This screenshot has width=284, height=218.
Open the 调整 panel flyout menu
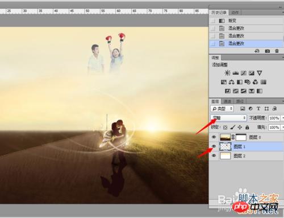pos(283,57)
